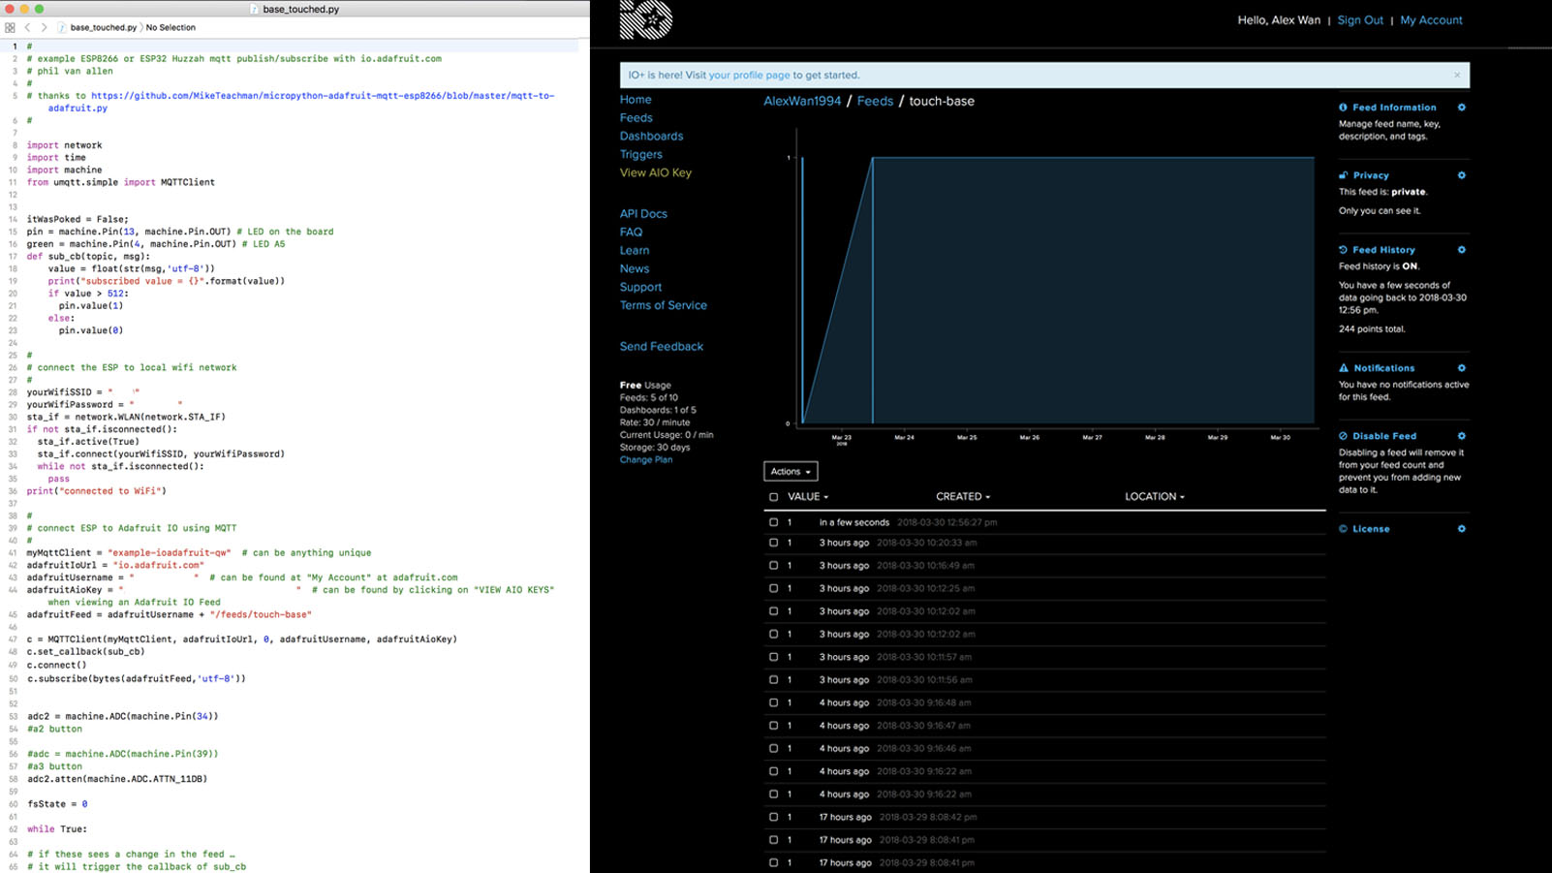Viewport: 1552px width, 873px height.
Task: Open License settings gear
Action: 1462,529
